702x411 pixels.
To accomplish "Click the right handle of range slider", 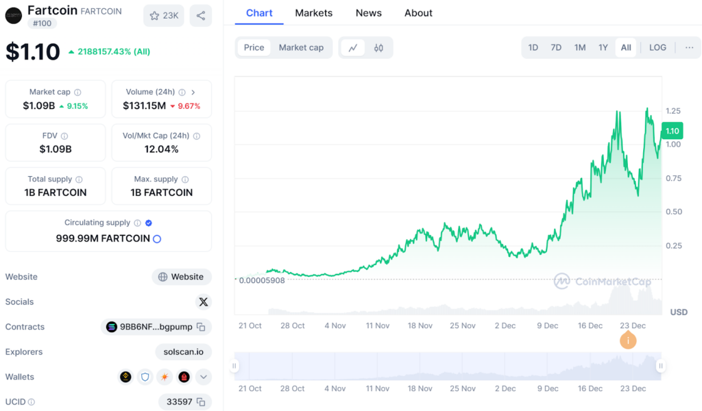I will click(x=660, y=366).
